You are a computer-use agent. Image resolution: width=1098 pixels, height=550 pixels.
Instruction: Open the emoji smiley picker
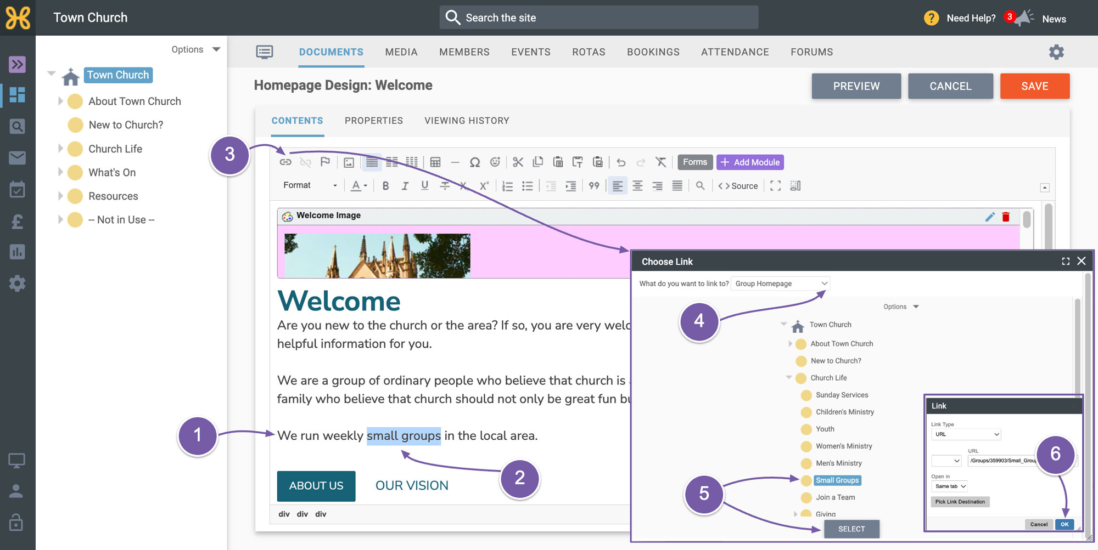(x=495, y=162)
